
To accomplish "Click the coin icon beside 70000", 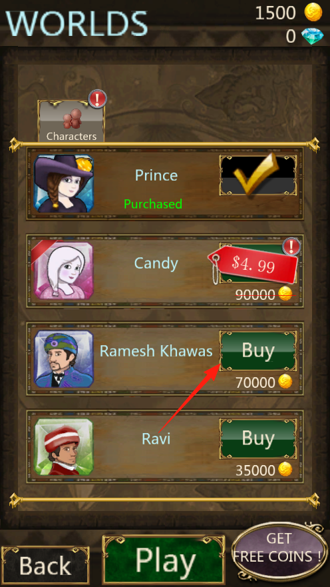I will tap(285, 382).
